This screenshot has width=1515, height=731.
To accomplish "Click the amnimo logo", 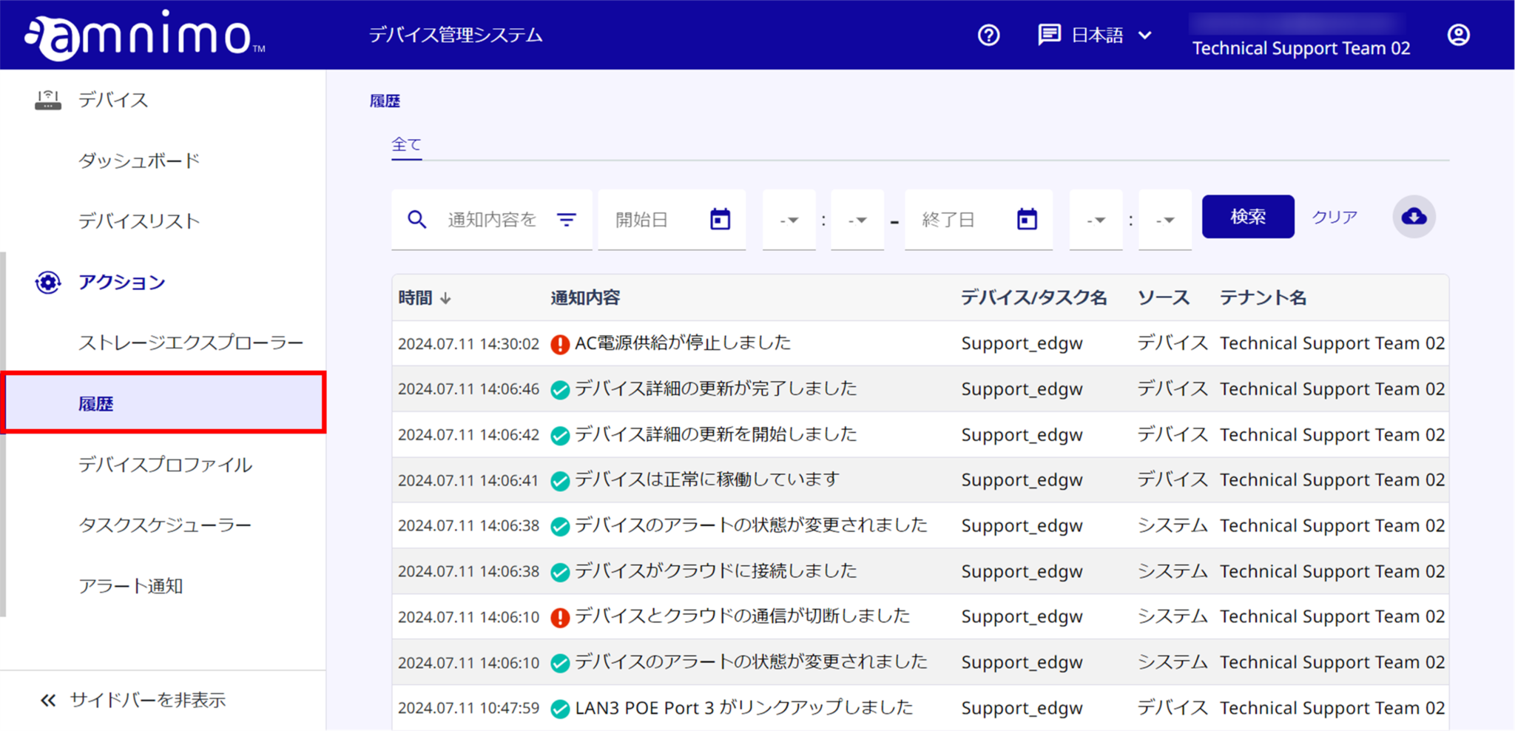I will (x=141, y=34).
